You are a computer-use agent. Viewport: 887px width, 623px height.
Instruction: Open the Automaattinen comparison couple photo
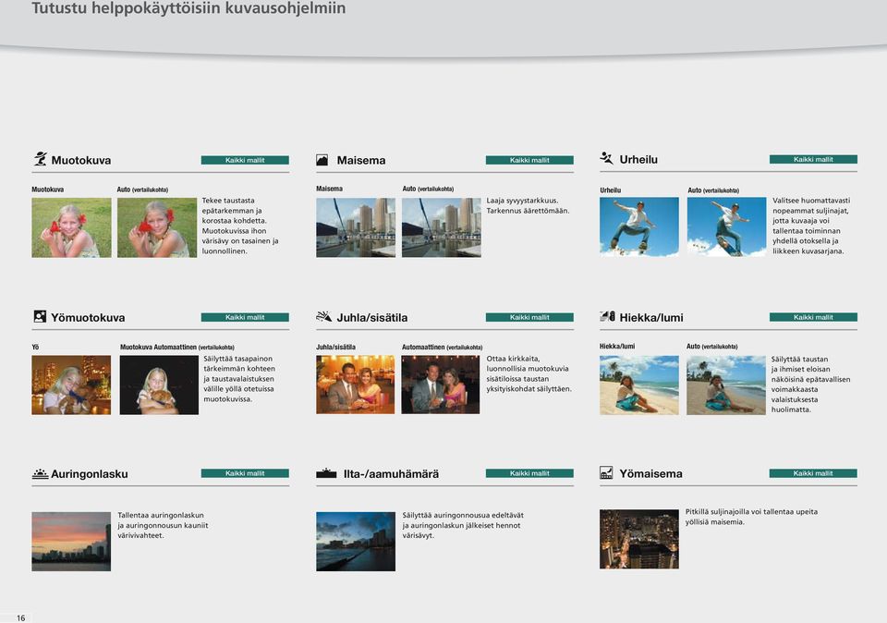point(441,385)
